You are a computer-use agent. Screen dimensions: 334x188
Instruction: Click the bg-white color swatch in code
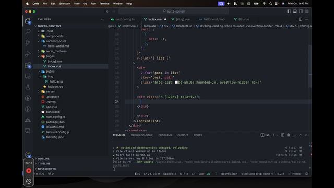[x=176, y=83]
